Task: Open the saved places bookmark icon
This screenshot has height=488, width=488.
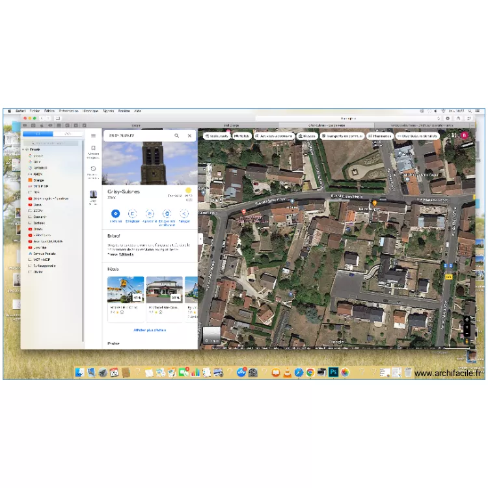Action: tap(93, 148)
